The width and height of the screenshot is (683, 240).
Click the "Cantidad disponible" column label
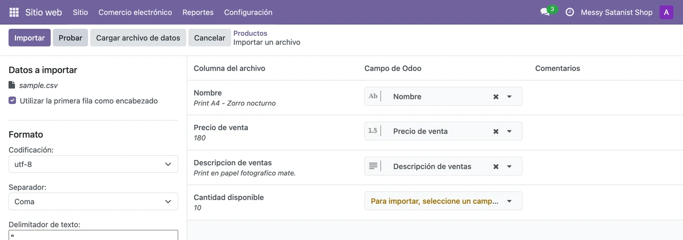[x=229, y=197]
